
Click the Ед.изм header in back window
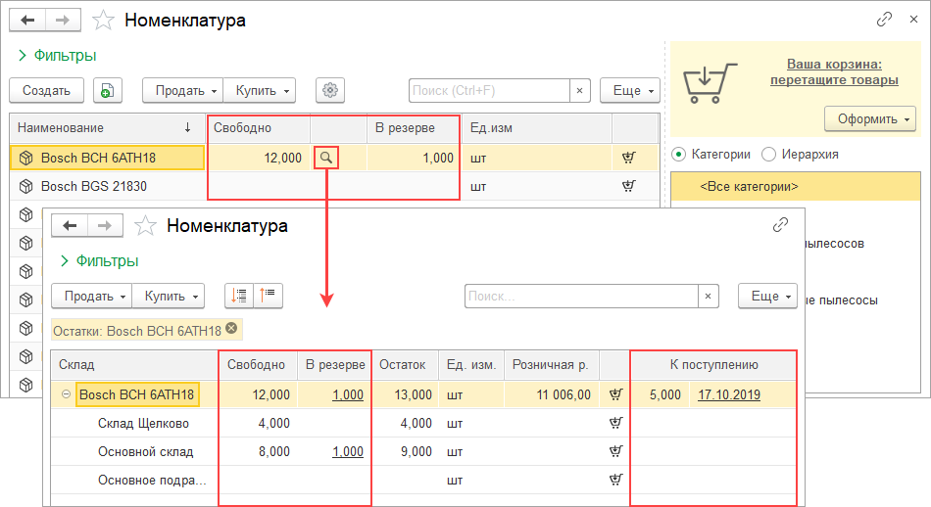click(537, 127)
